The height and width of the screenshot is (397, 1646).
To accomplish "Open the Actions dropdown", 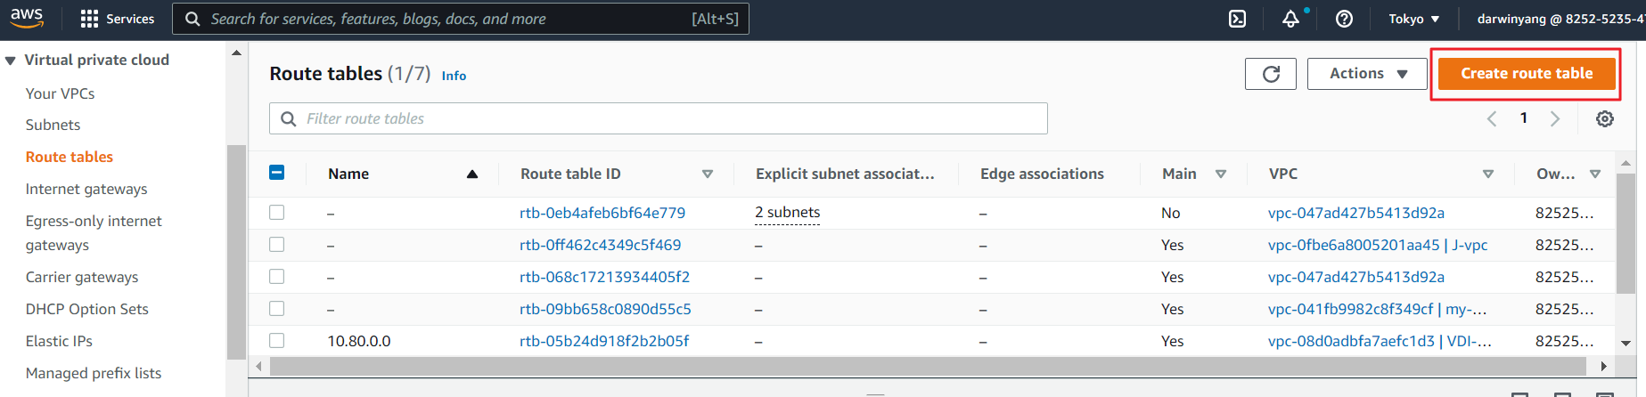I will 1367,74.
